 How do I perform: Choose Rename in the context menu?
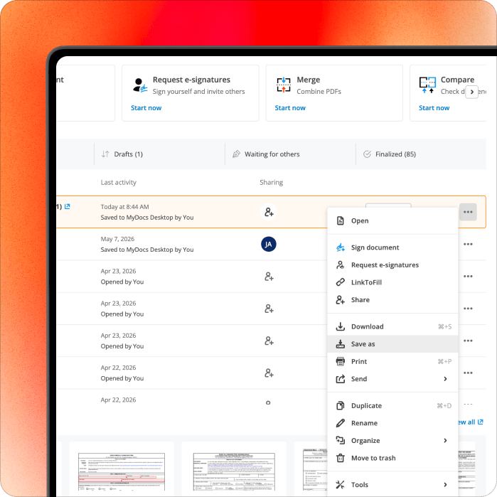pos(392,423)
